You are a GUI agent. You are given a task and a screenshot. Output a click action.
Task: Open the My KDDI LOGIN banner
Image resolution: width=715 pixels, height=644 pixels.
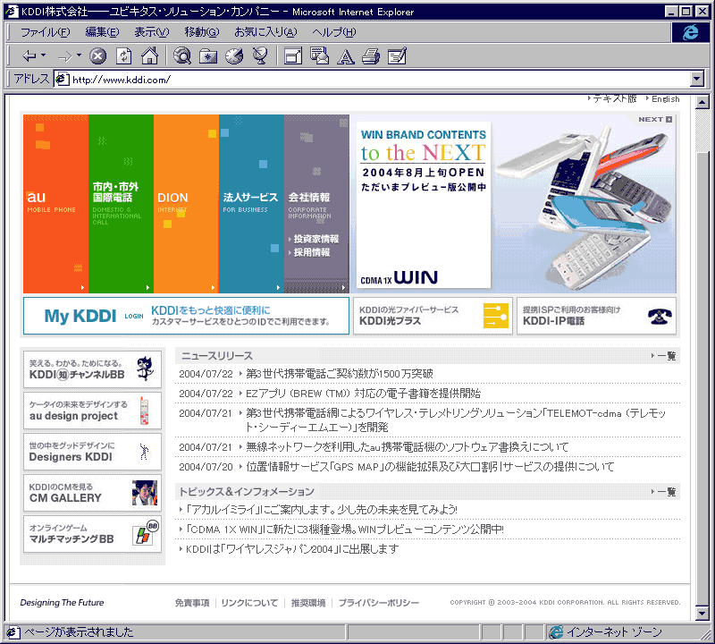[186, 316]
